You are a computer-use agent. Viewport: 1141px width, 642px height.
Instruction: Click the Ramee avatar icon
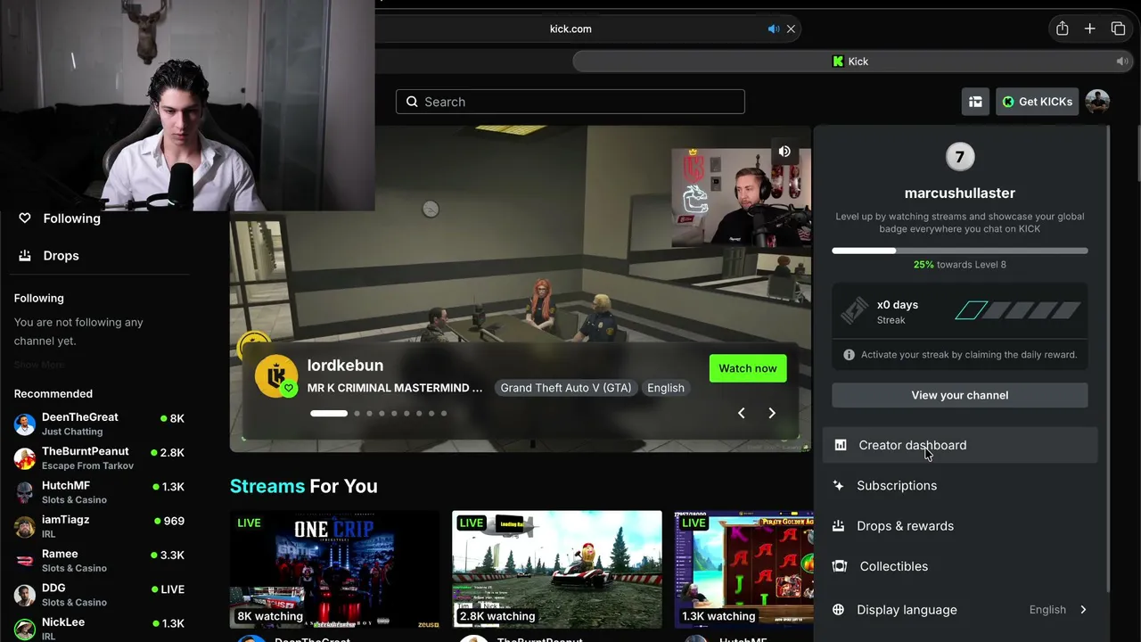point(25,561)
